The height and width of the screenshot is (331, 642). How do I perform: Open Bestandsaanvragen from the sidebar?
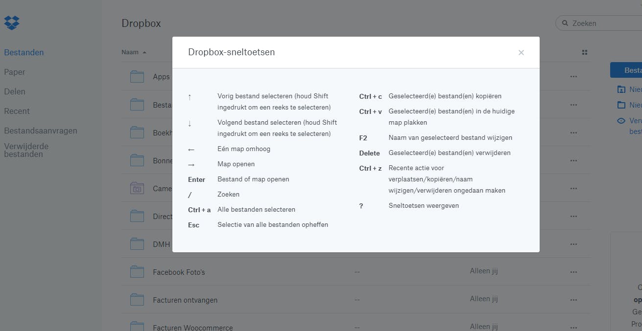pyautogui.click(x=41, y=131)
